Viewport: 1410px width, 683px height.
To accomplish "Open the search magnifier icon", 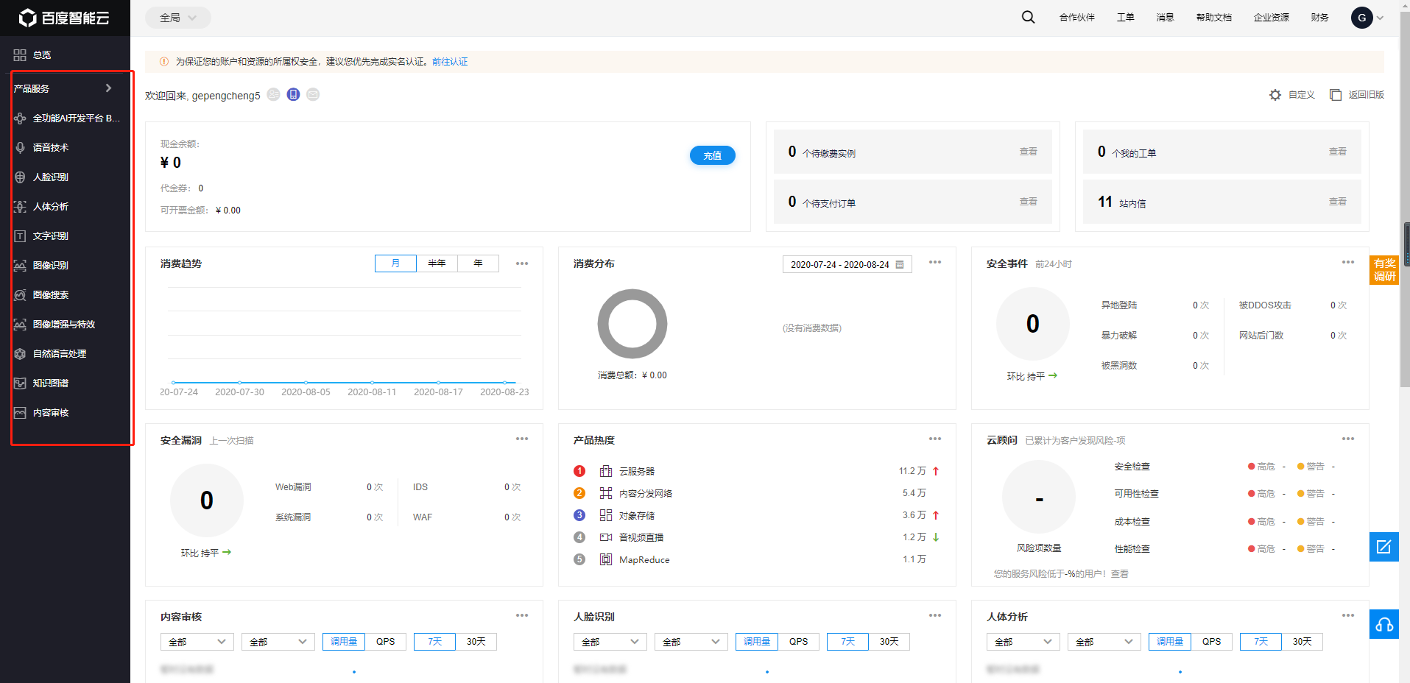I will pos(1028,17).
